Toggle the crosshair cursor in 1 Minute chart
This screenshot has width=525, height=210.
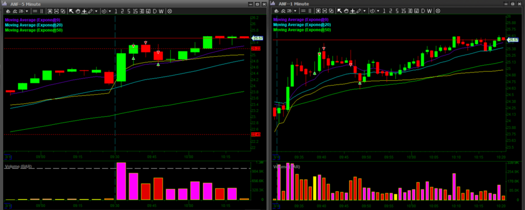pos(352,10)
